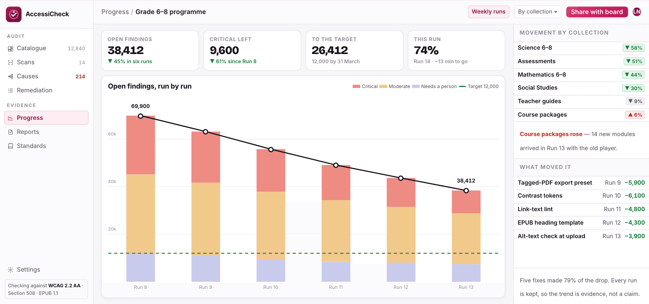Open the This Run 74% card
Image resolution: width=649 pixels, height=304 pixels.
coord(456,51)
